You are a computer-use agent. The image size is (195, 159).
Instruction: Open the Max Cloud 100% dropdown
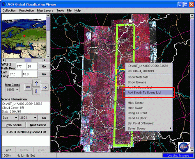[x=12, y=89]
